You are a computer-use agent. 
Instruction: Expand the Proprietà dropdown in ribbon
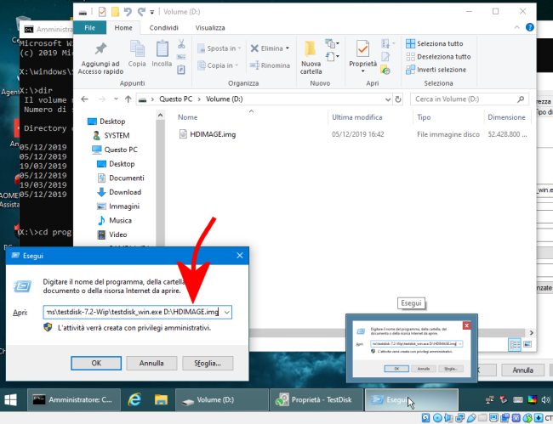[362, 70]
